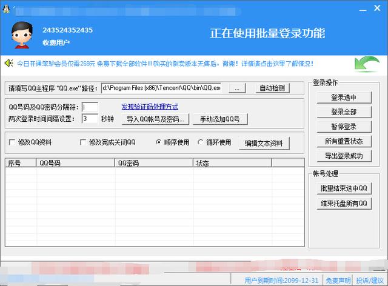388x286 pixels.
Task: Open 发现验证码处理方式 link
Action: (x=150, y=107)
